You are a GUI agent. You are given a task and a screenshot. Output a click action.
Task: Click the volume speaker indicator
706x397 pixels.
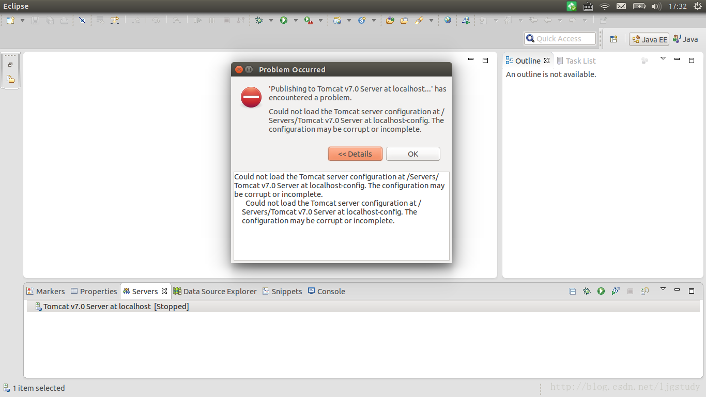(x=656, y=6)
